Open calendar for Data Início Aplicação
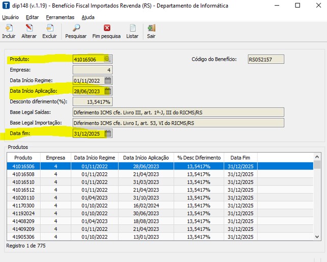Image resolution: width=327 pixels, height=262 pixels. point(107,91)
